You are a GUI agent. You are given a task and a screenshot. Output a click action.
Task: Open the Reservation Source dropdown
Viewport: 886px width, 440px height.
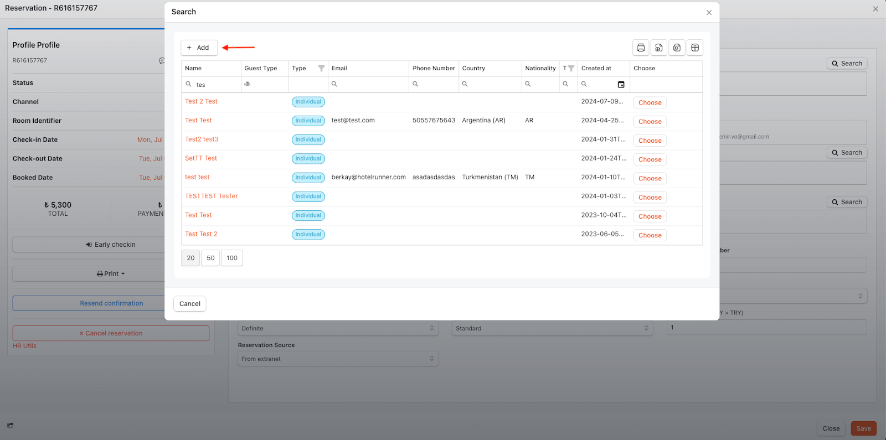click(338, 359)
